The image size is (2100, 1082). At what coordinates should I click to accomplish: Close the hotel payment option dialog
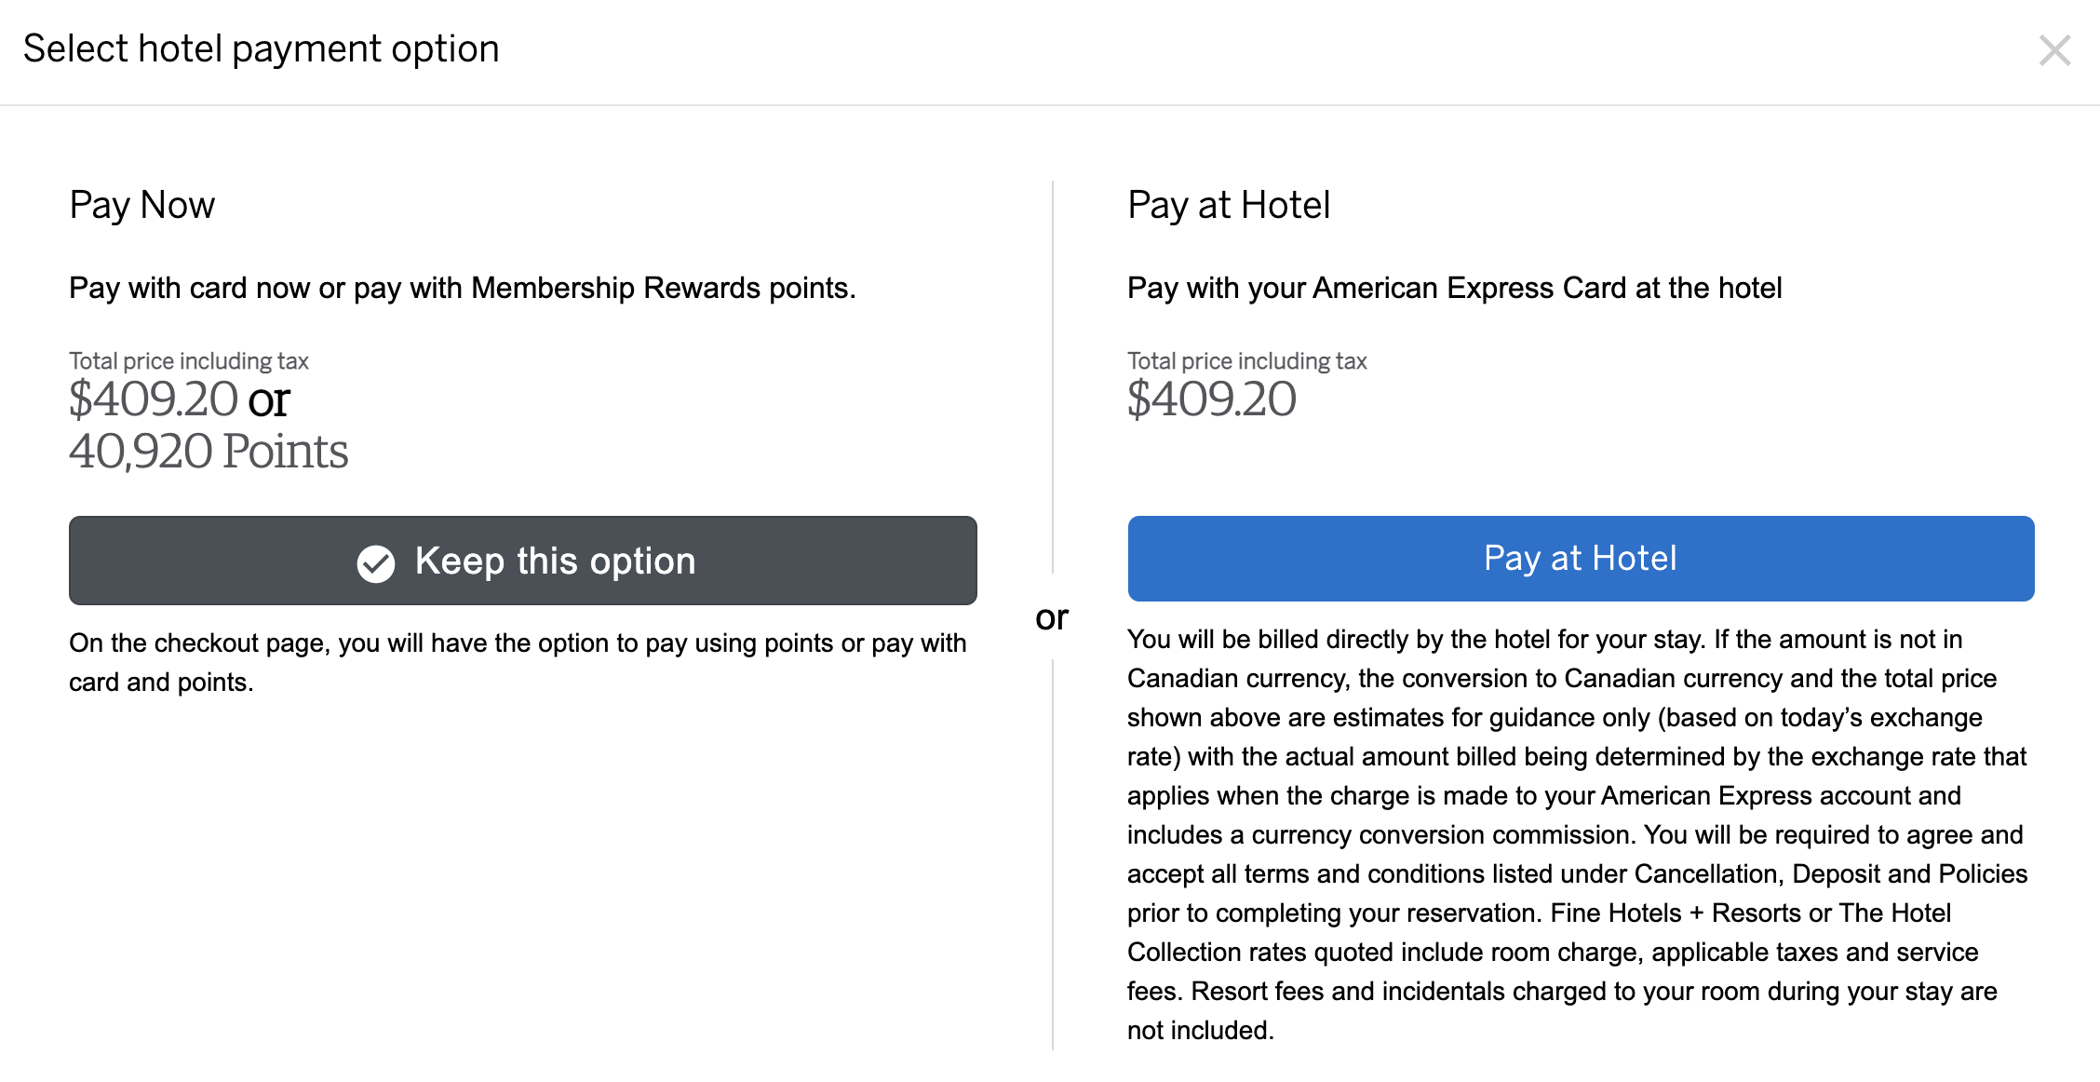click(2053, 50)
